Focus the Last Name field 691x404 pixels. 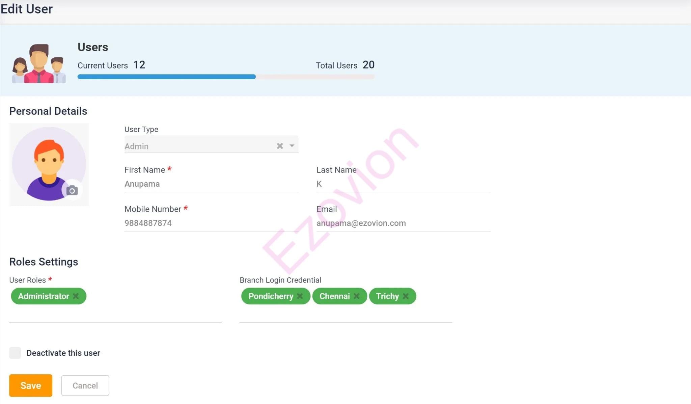pyautogui.click(x=403, y=184)
